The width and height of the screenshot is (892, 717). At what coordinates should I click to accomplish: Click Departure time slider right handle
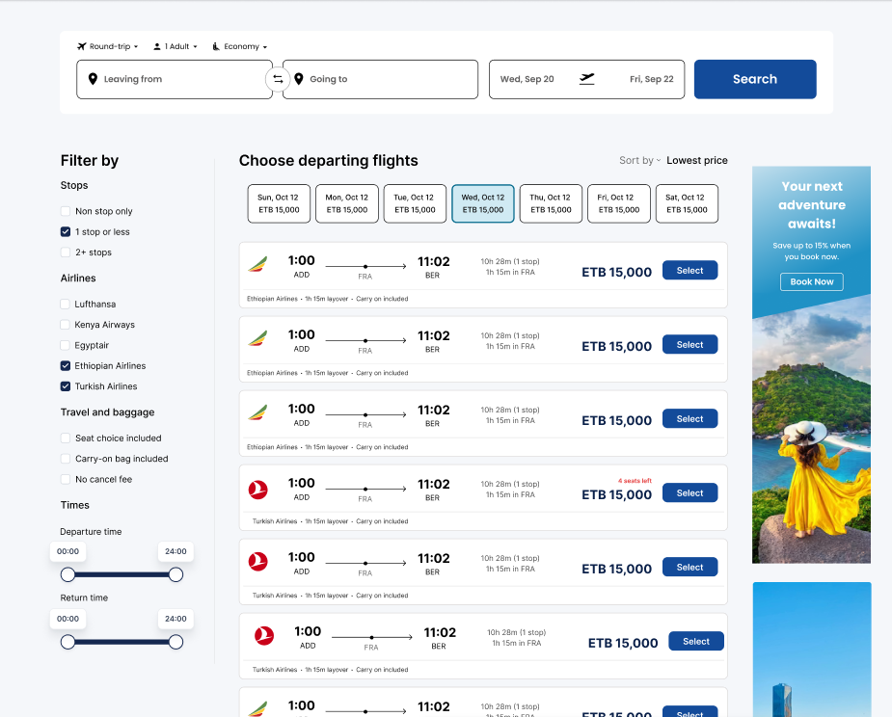176,574
